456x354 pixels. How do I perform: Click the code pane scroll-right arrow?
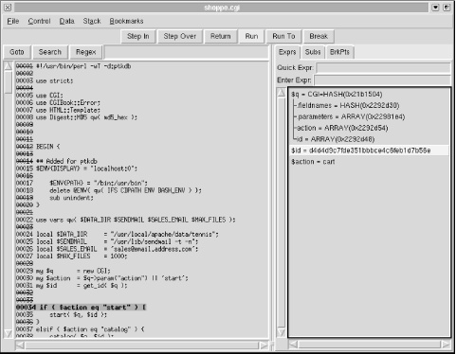[x=264, y=345]
